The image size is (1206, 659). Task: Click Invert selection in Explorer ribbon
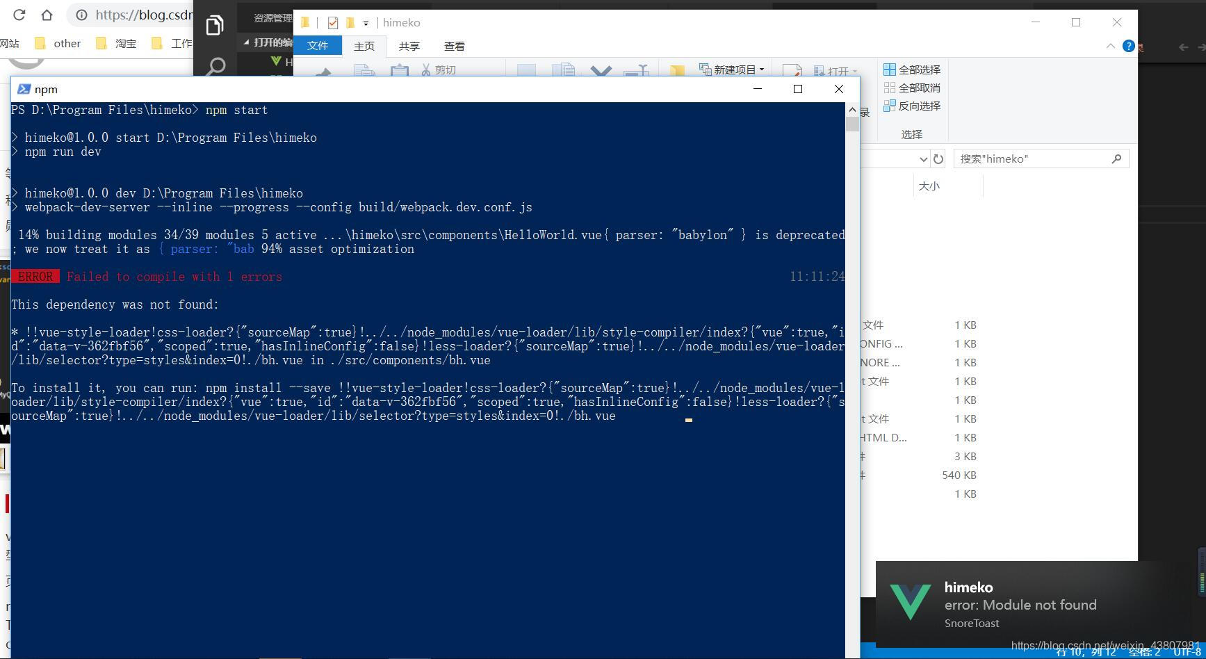pos(912,106)
